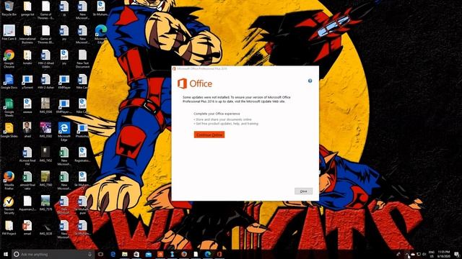Select the ahad portrait photo file
The image size is (462, 259).
coord(27,130)
